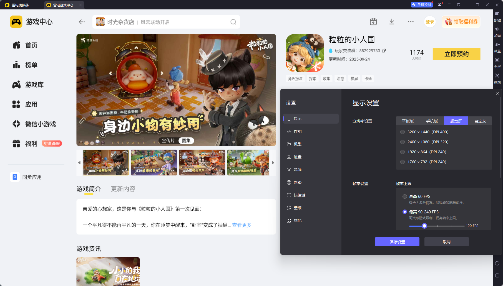The image size is (503, 286).
Task: Open 游戏库 game library in sidebar
Action: coord(28,85)
